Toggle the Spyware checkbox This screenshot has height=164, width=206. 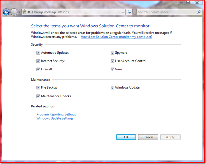pyautogui.click(x=112, y=53)
